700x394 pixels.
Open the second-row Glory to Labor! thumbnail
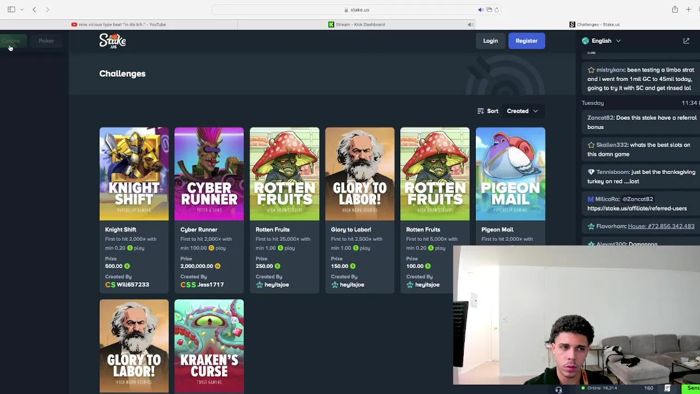(x=134, y=346)
